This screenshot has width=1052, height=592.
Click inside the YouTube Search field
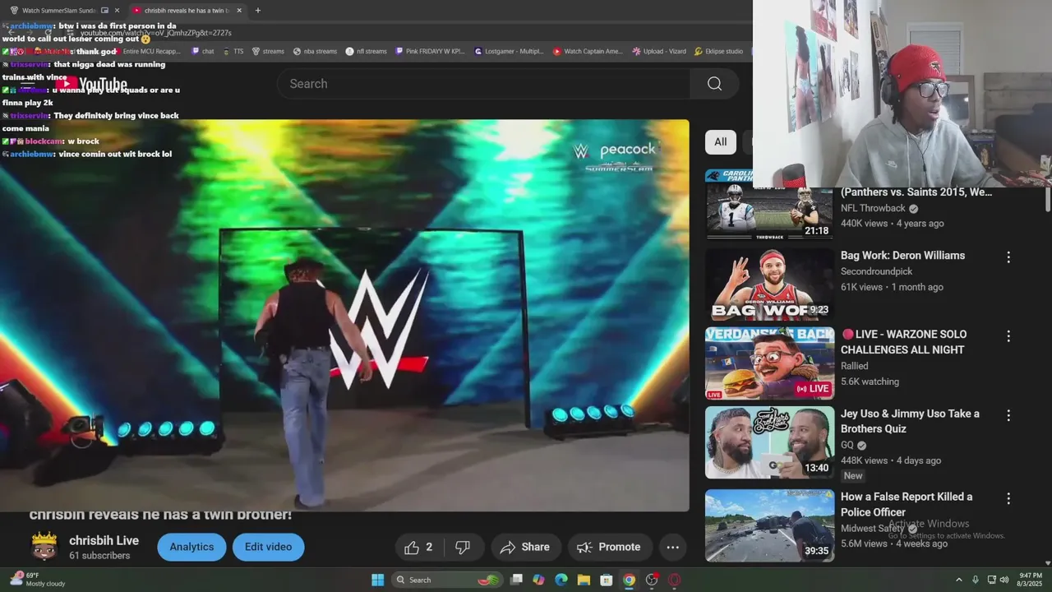click(483, 84)
